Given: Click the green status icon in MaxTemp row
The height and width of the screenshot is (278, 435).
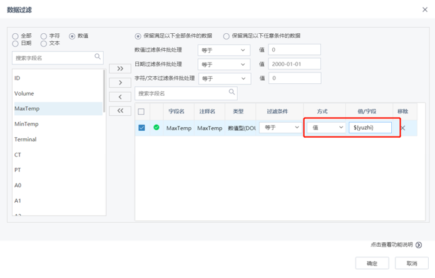Looking at the screenshot, I should pyautogui.click(x=156, y=128).
